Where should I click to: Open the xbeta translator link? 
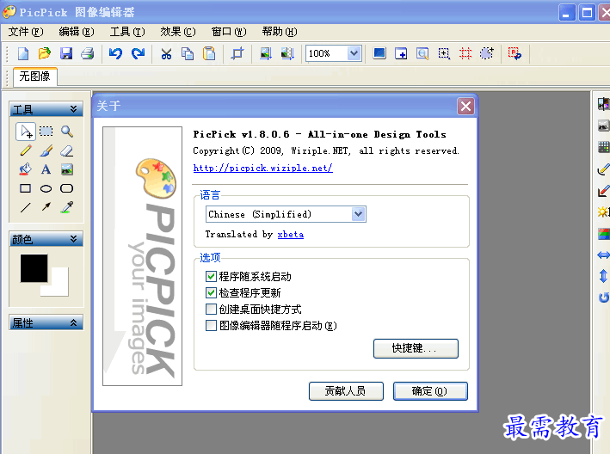pos(291,235)
